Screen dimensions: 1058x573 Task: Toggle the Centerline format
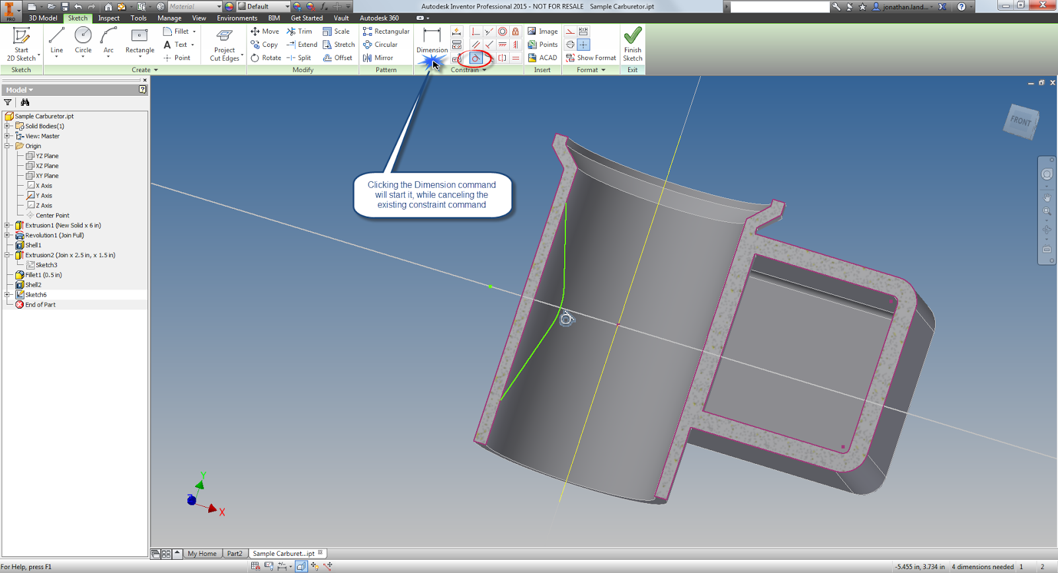pos(570,44)
